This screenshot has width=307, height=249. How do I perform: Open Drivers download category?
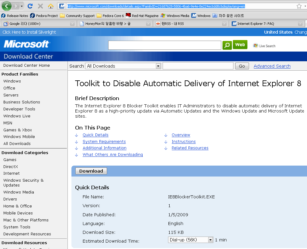(x=10, y=199)
